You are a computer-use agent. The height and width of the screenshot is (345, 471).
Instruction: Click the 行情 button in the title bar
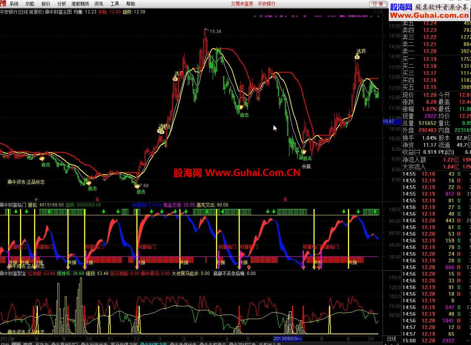pos(378,4)
